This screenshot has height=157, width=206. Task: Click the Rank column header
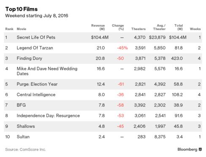point(9,29)
